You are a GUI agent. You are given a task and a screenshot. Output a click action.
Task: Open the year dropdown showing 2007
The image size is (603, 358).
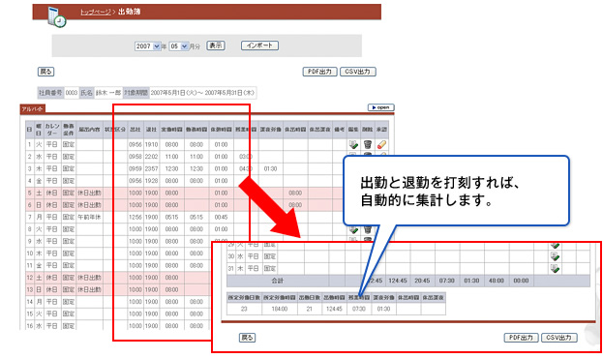pyautogui.click(x=148, y=46)
